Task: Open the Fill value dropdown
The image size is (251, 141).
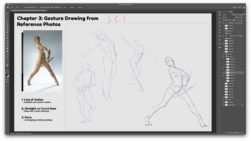Action: pyautogui.click(x=245, y=20)
